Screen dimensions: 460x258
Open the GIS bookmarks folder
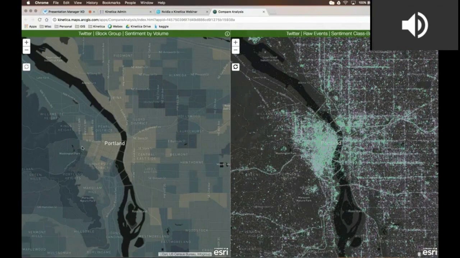[x=80, y=27]
